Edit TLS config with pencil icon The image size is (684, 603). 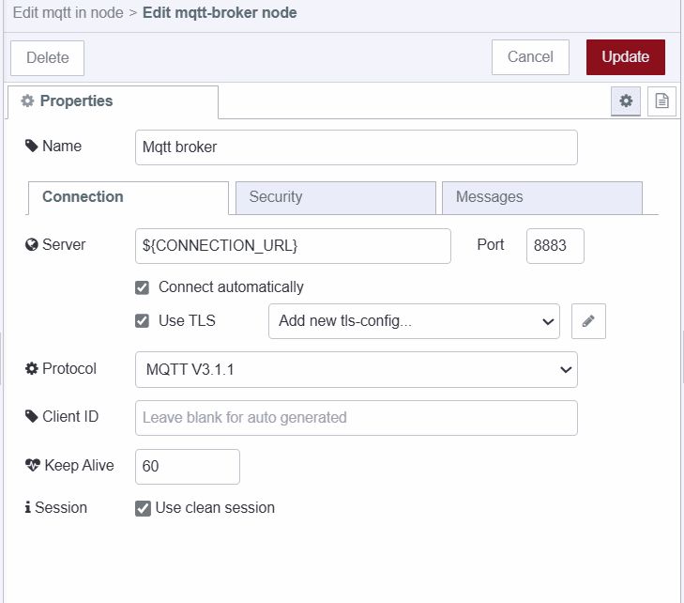pyautogui.click(x=588, y=321)
